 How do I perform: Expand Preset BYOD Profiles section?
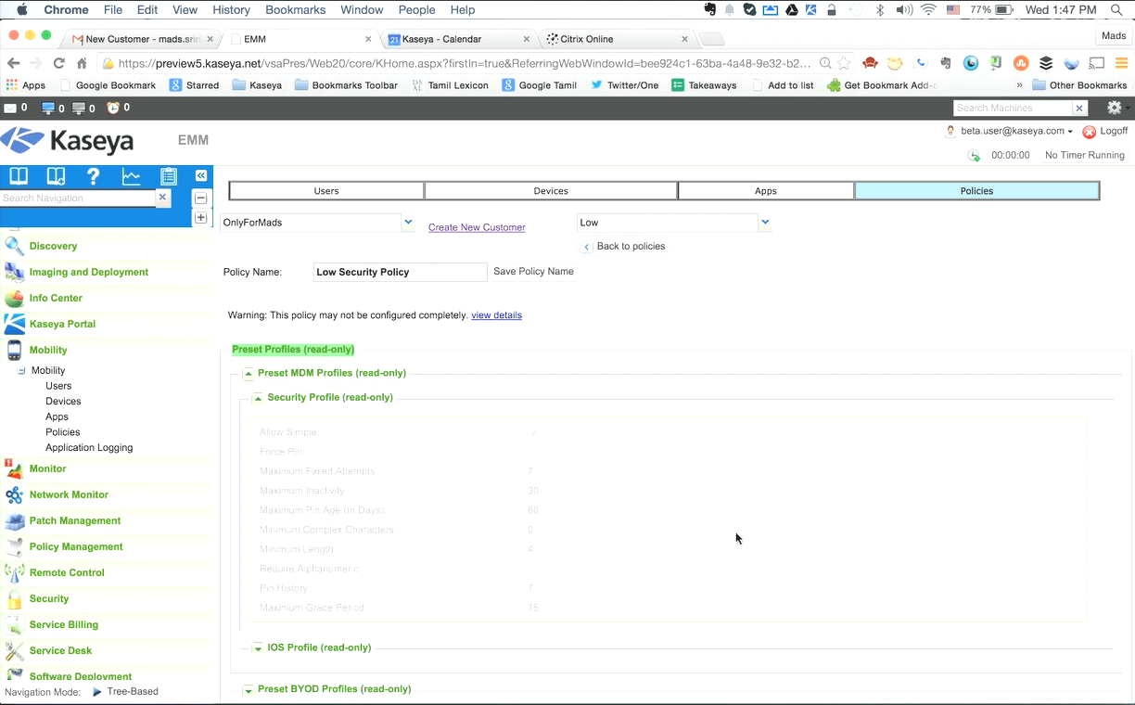point(249,690)
